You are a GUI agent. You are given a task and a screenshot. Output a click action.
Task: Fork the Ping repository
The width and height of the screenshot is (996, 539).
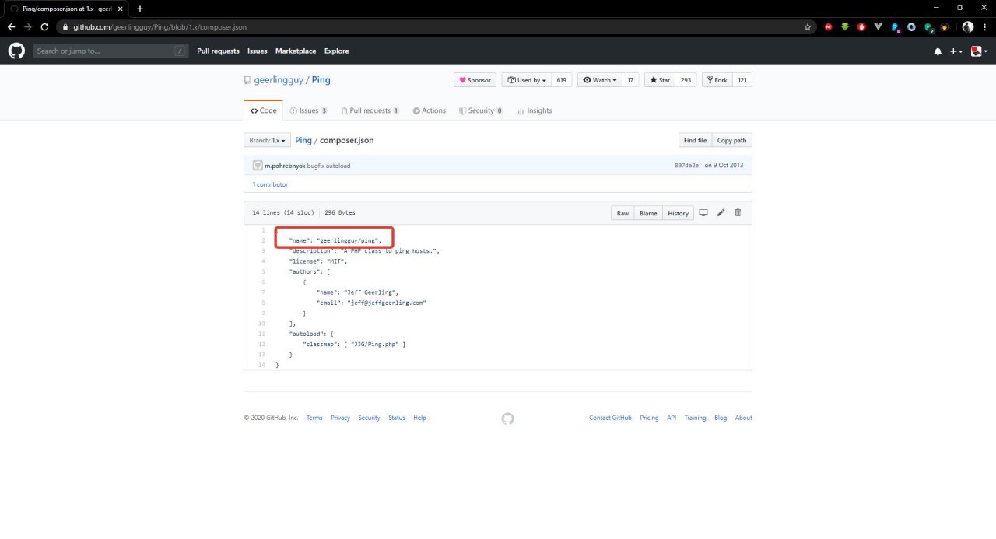coord(717,80)
